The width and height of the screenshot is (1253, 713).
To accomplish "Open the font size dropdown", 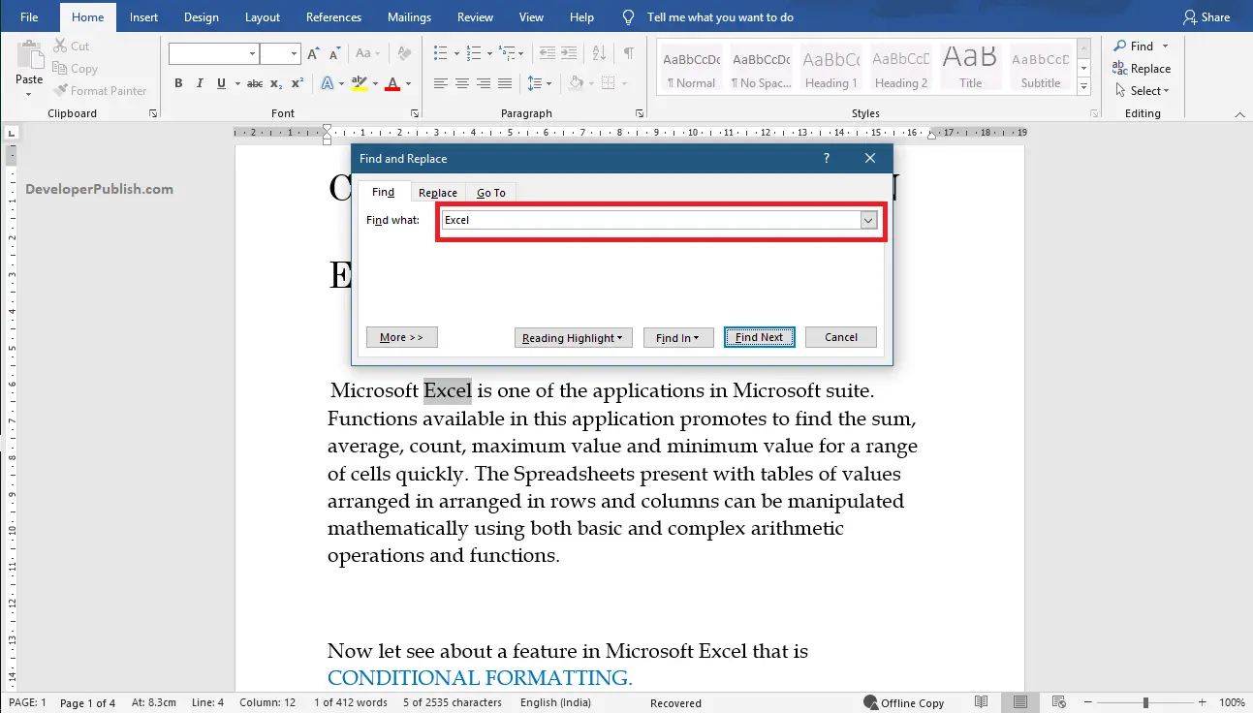I will 294,54.
